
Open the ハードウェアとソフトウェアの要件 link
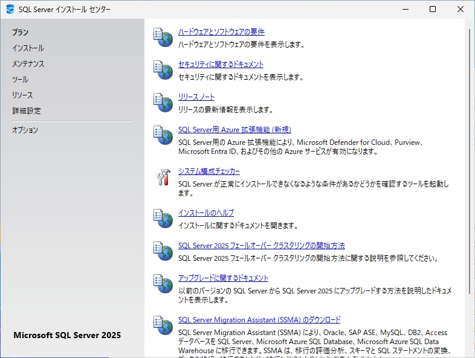(221, 32)
